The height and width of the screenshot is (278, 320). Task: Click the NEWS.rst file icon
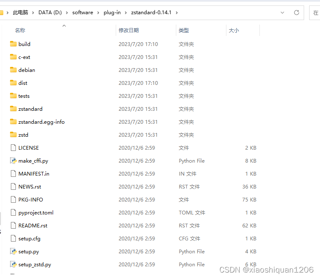[13, 186]
